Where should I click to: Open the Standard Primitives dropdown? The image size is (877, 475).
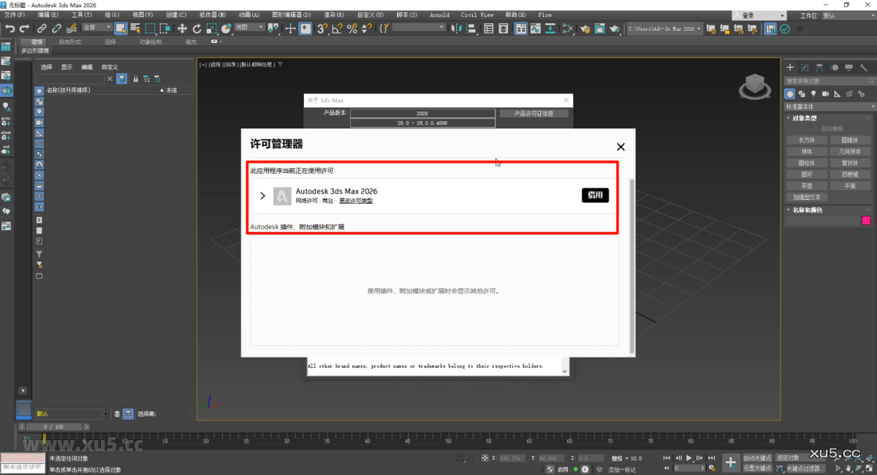(x=829, y=107)
